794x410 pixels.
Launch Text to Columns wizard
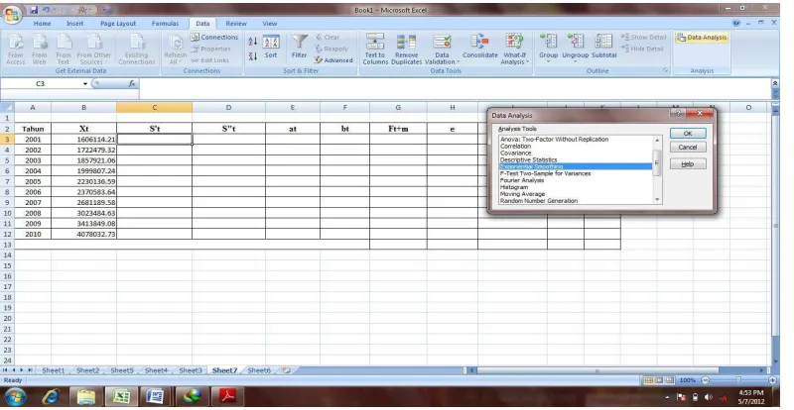tap(375, 50)
